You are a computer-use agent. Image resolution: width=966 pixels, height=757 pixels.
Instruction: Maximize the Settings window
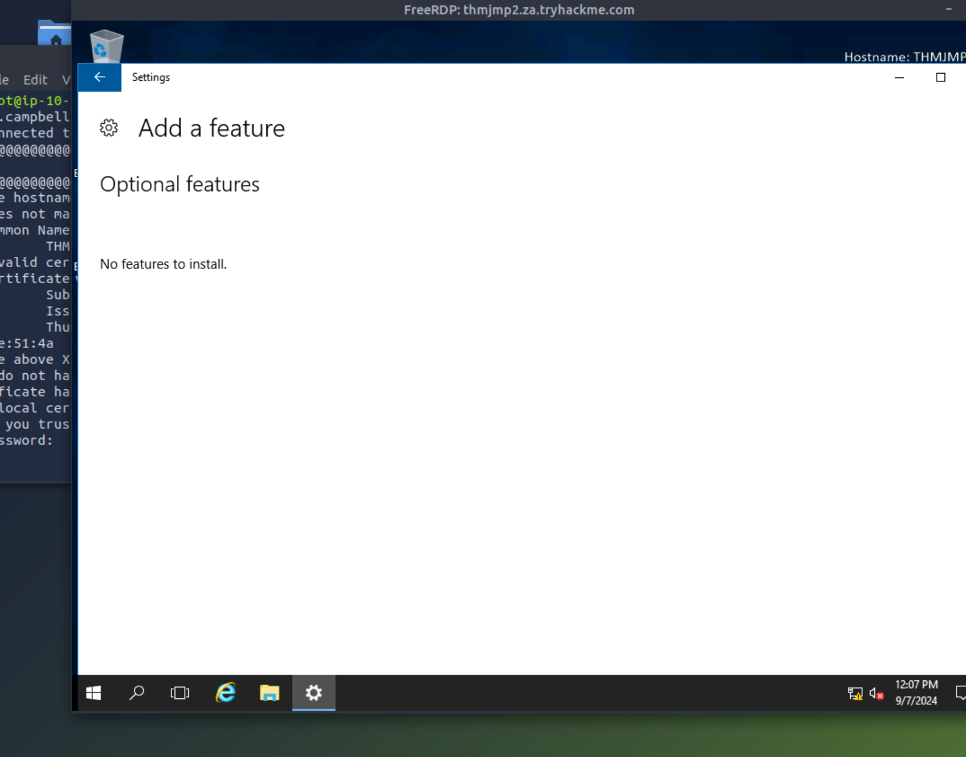click(941, 77)
